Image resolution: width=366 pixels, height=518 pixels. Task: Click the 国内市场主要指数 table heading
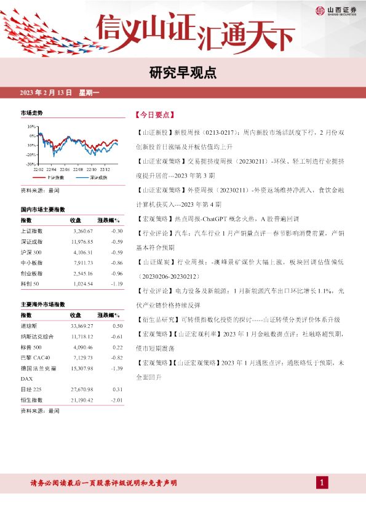tap(43, 209)
